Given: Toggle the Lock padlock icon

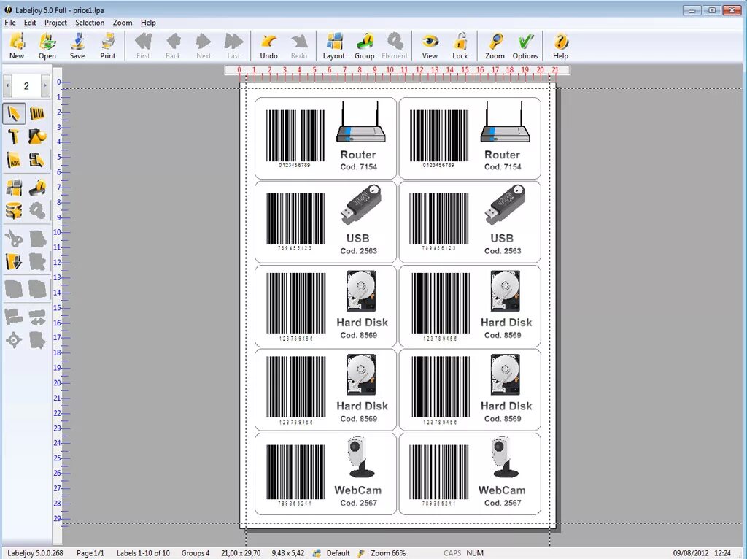Looking at the screenshot, I should tap(460, 46).
